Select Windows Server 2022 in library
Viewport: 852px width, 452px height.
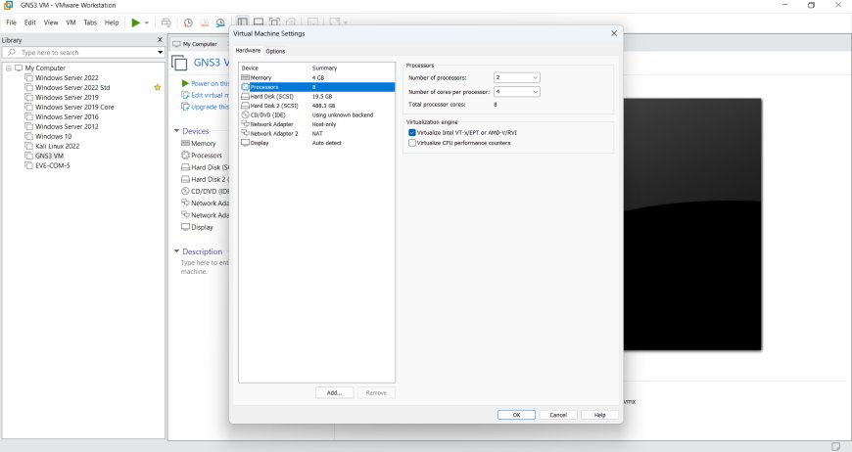point(67,77)
